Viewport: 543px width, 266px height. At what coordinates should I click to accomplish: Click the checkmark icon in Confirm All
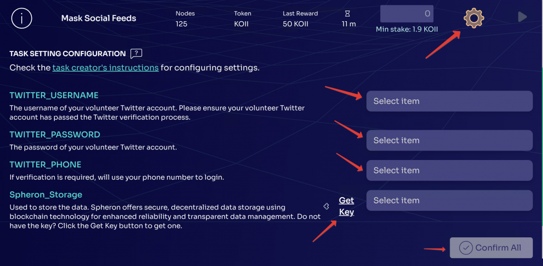click(466, 248)
